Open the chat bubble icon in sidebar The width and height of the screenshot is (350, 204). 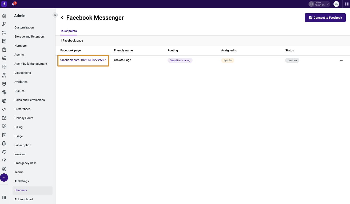click(4, 152)
